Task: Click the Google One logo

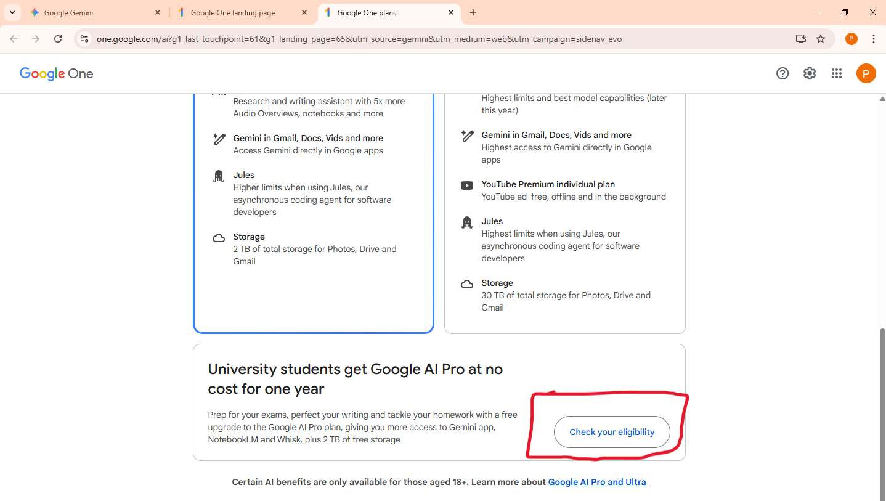Action: pos(56,74)
